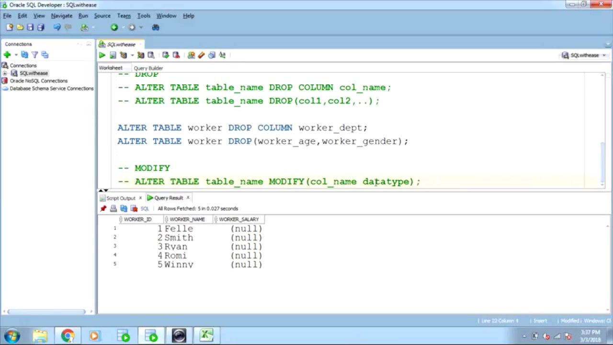Click the Autotrace icon

[x=140, y=55]
